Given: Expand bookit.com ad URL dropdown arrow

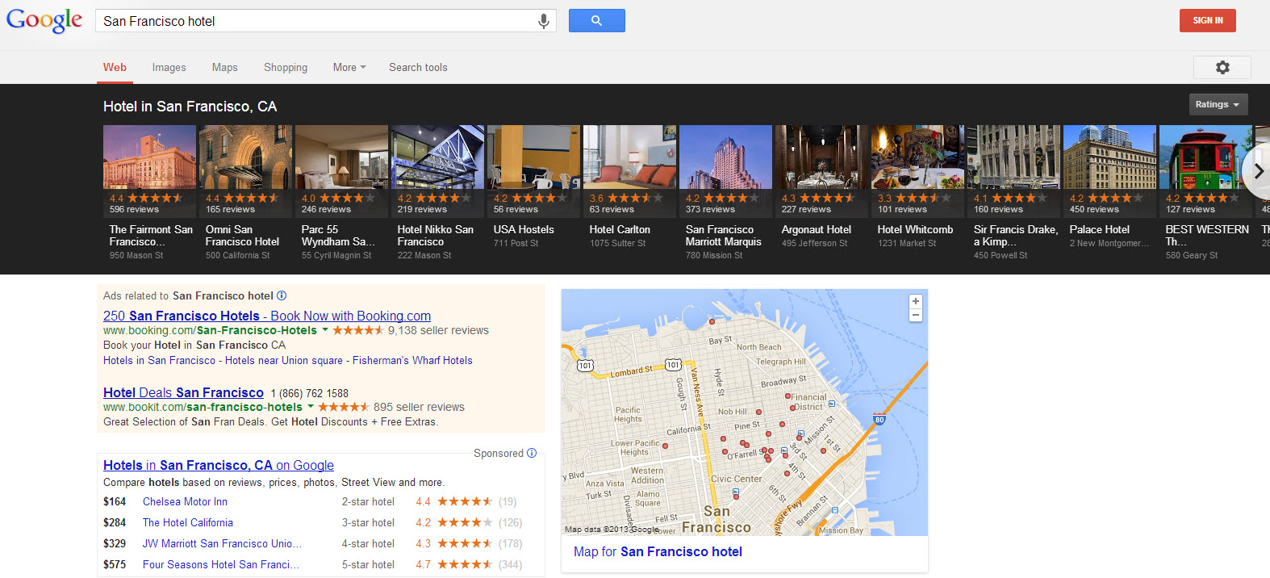Looking at the screenshot, I should [311, 406].
